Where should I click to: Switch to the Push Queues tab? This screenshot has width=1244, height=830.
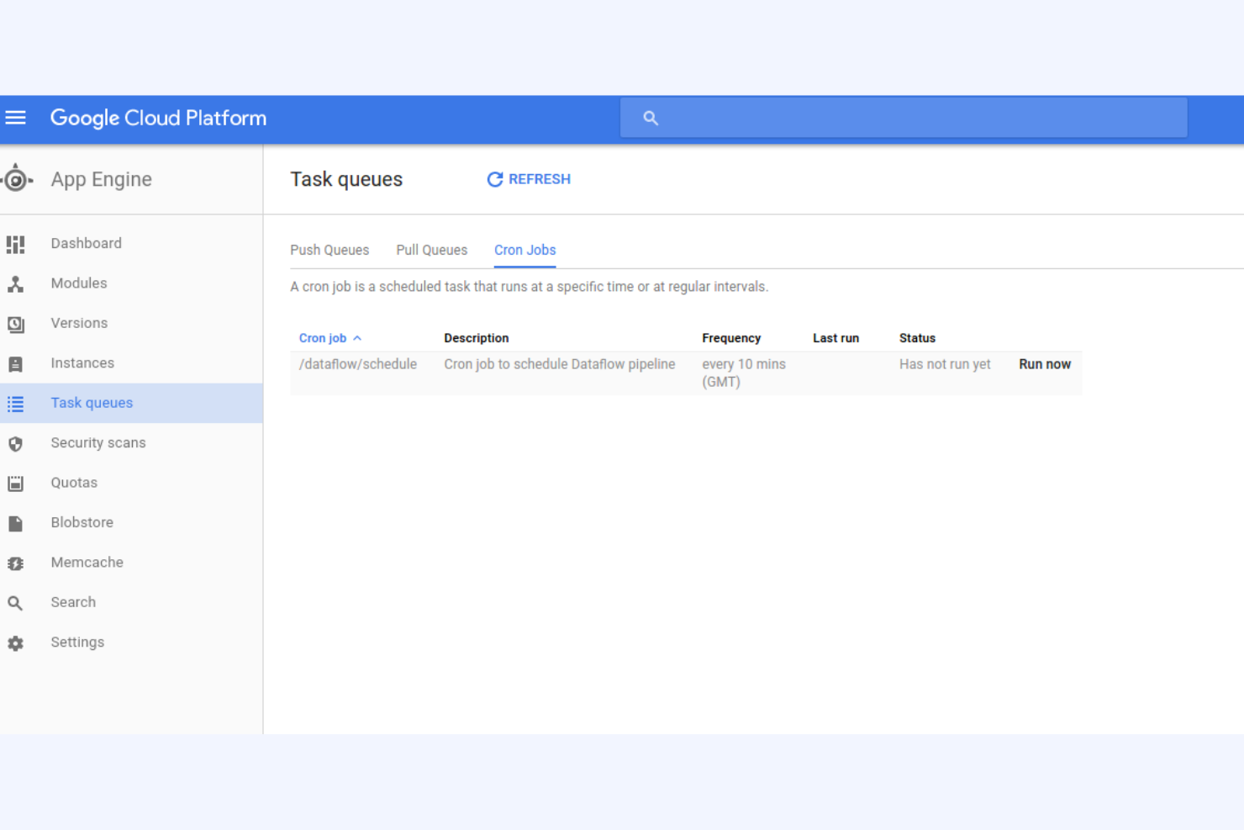coord(329,250)
